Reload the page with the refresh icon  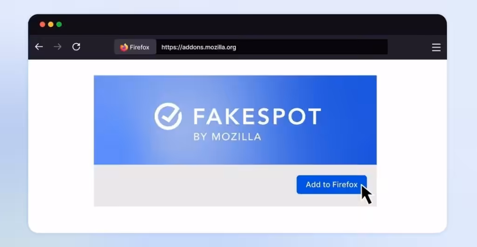click(76, 47)
